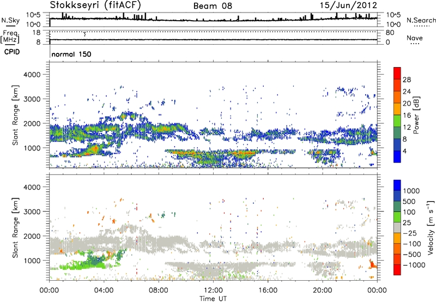
Task: Click the 'Power [dB]' color bar title
Action: point(416,115)
